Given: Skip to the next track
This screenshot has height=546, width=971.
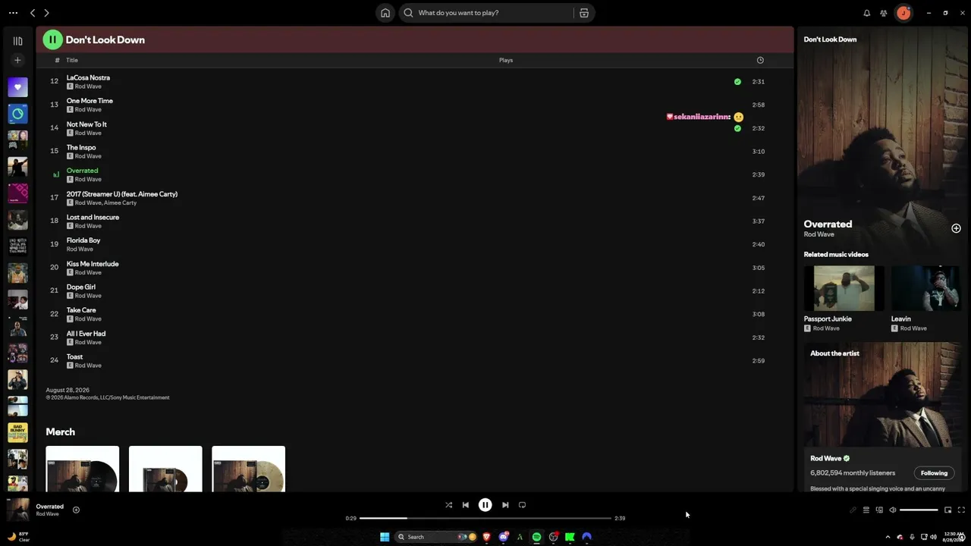Looking at the screenshot, I should pos(505,505).
